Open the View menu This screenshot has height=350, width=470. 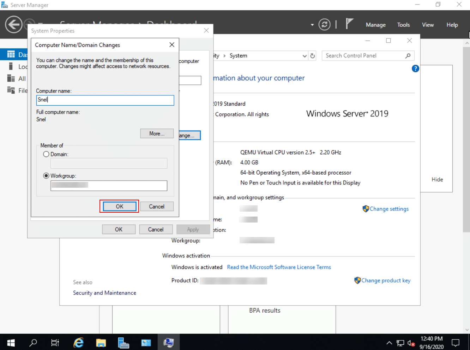pos(428,25)
